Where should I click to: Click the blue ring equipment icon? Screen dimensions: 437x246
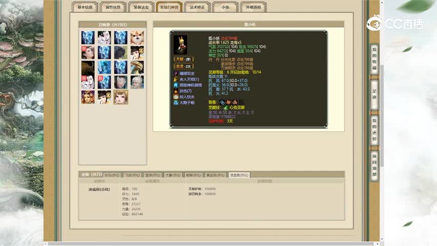222,102
